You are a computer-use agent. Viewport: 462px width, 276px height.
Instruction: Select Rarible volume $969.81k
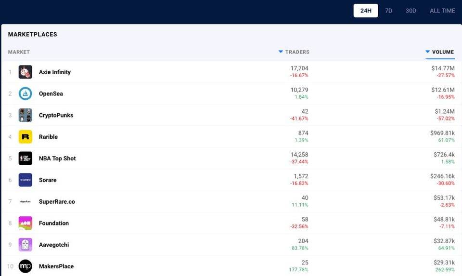click(x=442, y=133)
